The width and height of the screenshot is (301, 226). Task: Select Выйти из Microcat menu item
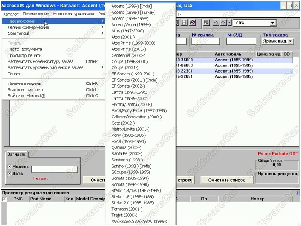click(x=26, y=96)
